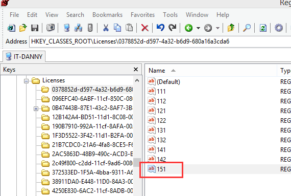Open the Bookmarks menu
Screen dimensions: 291x196
click(107, 15)
